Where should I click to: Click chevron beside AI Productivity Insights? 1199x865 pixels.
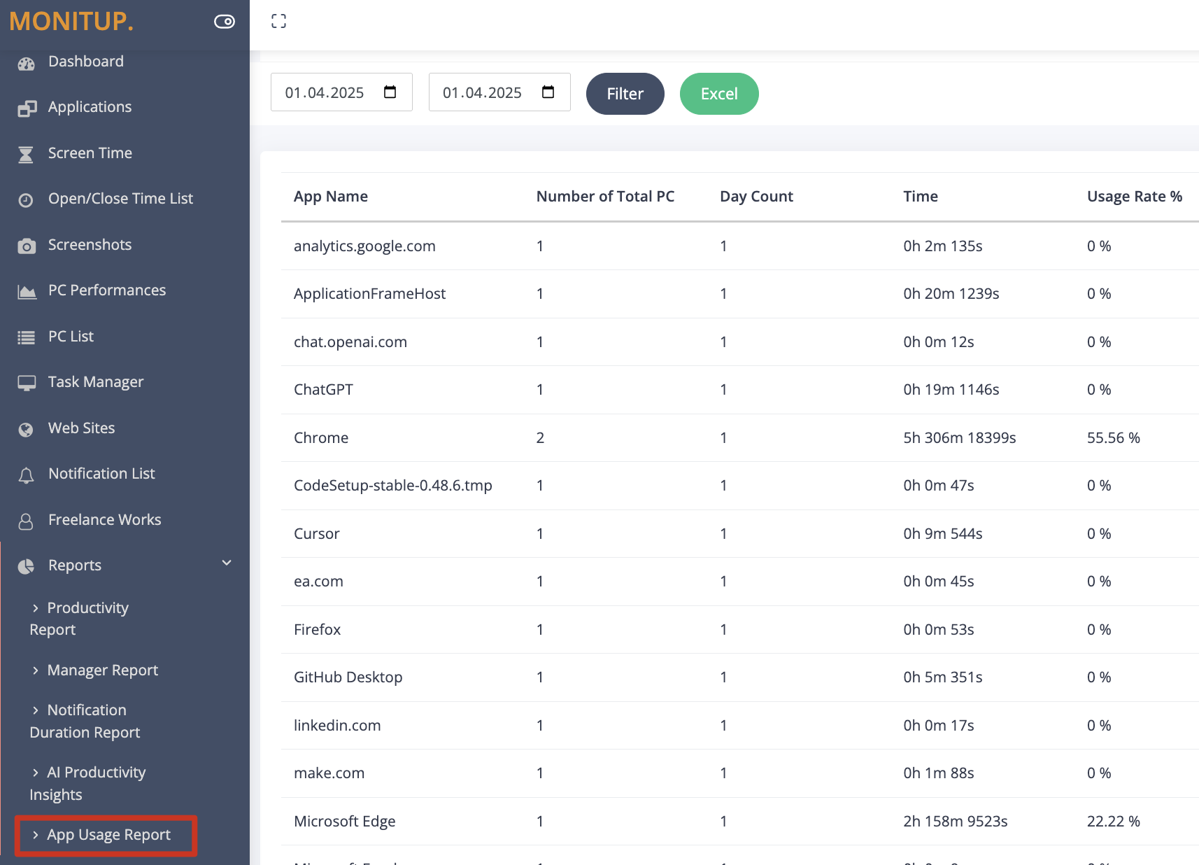36,773
